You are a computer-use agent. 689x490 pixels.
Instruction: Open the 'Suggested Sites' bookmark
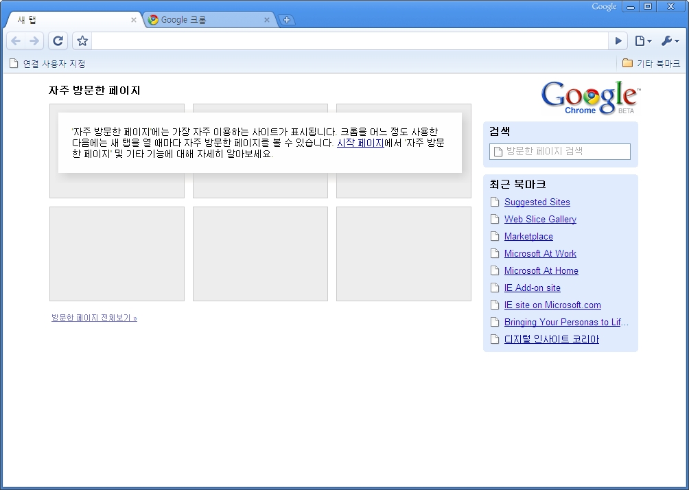point(537,202)
